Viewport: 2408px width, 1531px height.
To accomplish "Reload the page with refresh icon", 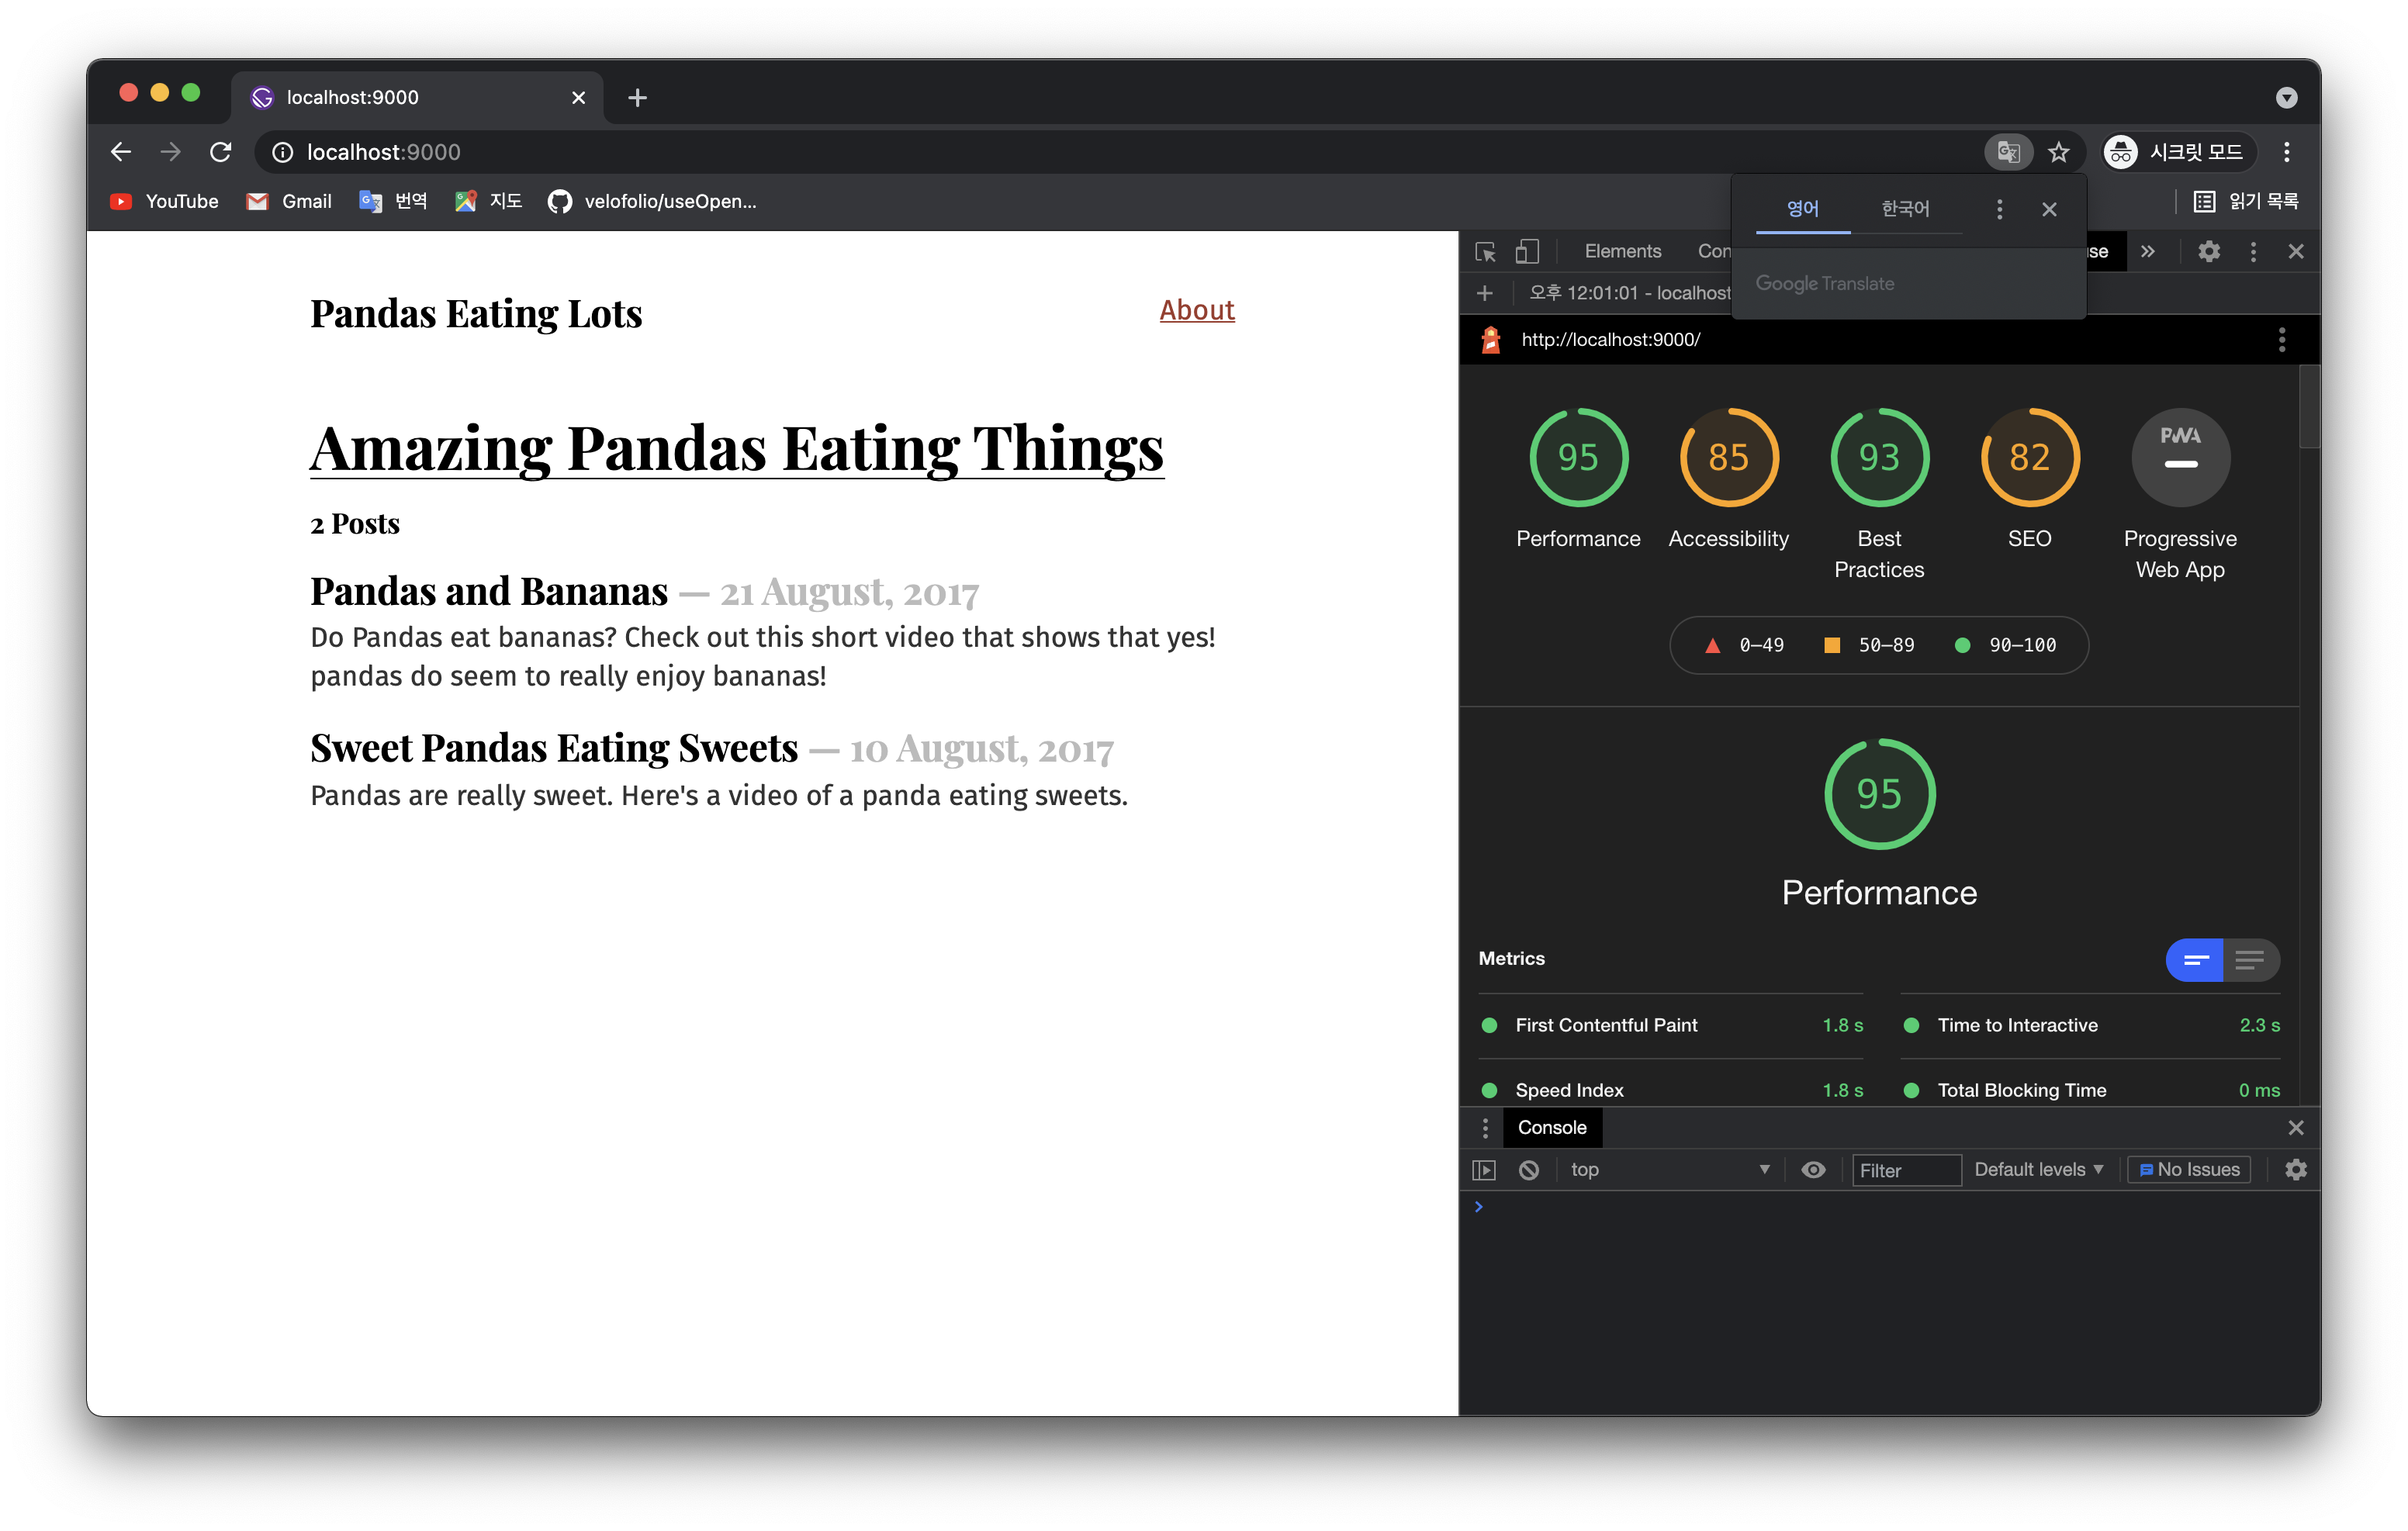I will coord(221,152).
